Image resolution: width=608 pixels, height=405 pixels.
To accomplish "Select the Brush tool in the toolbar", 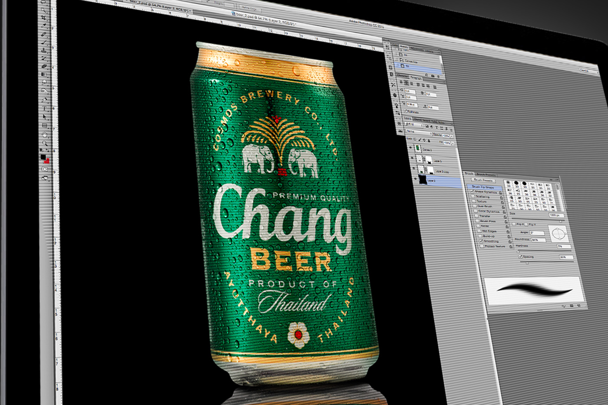I will (44, 42).
